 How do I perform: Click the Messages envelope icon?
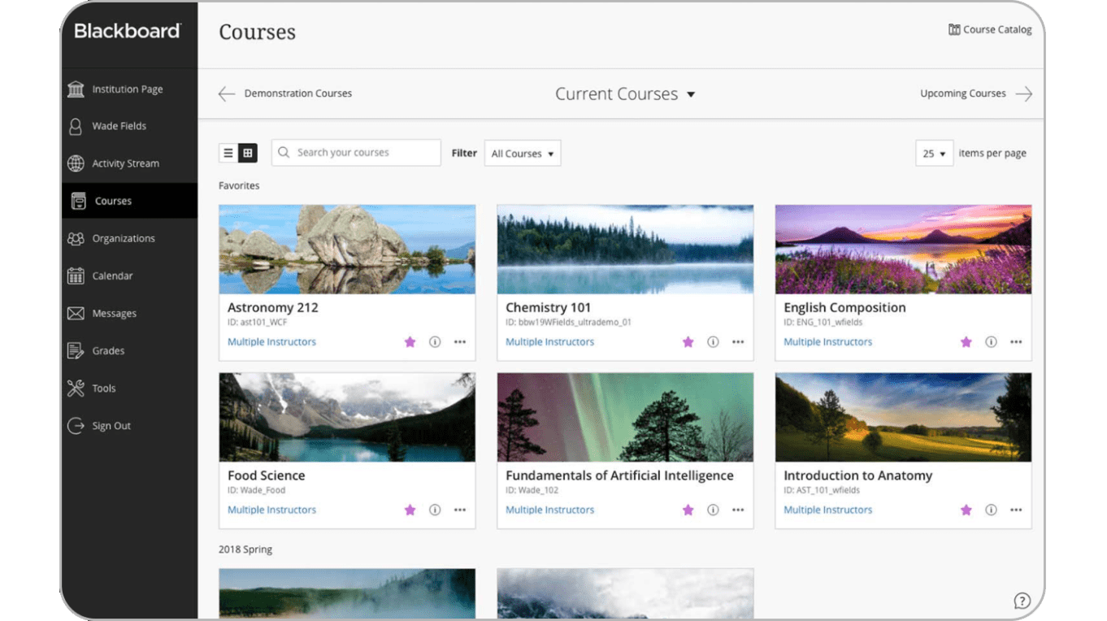pyautogui.click(x=76, y=314)
